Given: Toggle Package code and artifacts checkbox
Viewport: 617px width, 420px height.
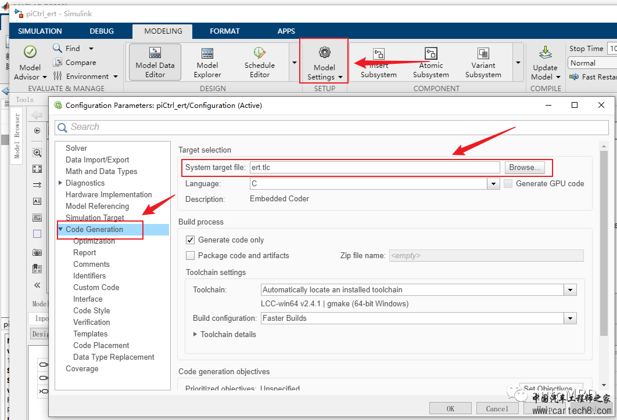Looking at the screenshot, I should coord(190,255).
